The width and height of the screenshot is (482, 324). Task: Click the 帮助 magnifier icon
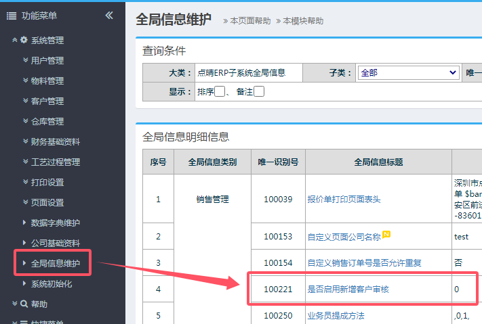(24, 304)
